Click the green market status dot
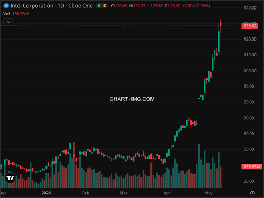Viewport: 264px width, 198px height. click(x=99, y=6)
